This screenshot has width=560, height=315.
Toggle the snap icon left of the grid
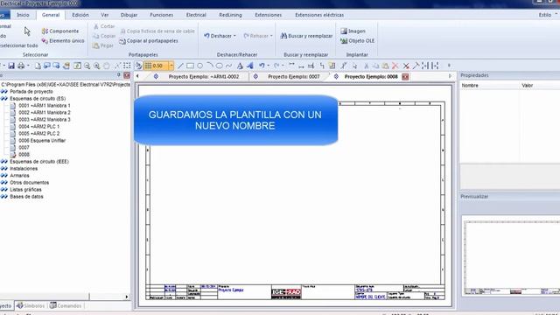click(x=138, y=66)
